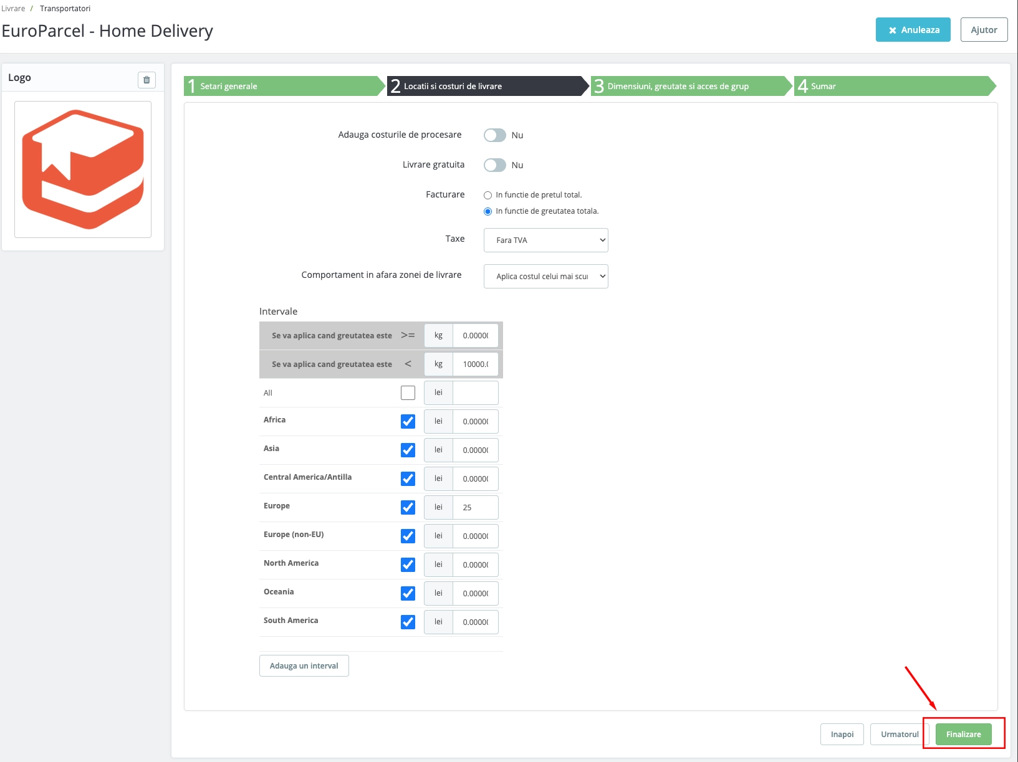The image size is (1018, 762).
Task: Edit the maximum weight < kg field
Action: (476, 364)
